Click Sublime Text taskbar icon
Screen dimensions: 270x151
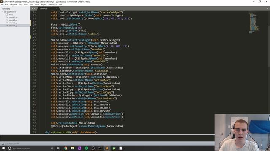point(107,148)
